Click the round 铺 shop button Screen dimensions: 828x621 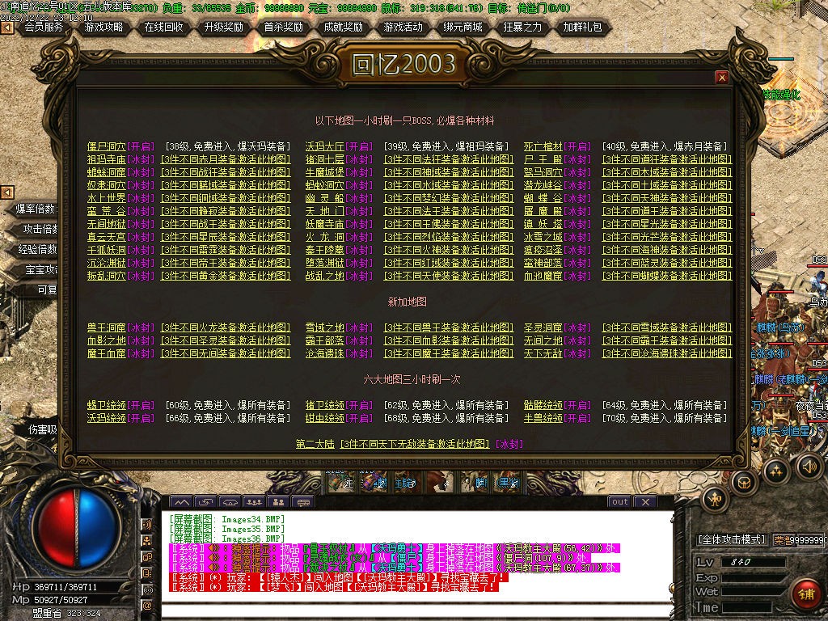(x=804, y=593)
